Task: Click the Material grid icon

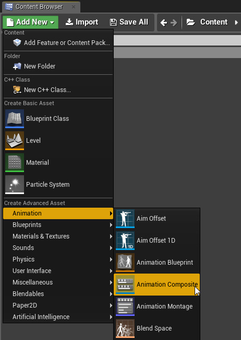Action: click(x=15, y=162)
